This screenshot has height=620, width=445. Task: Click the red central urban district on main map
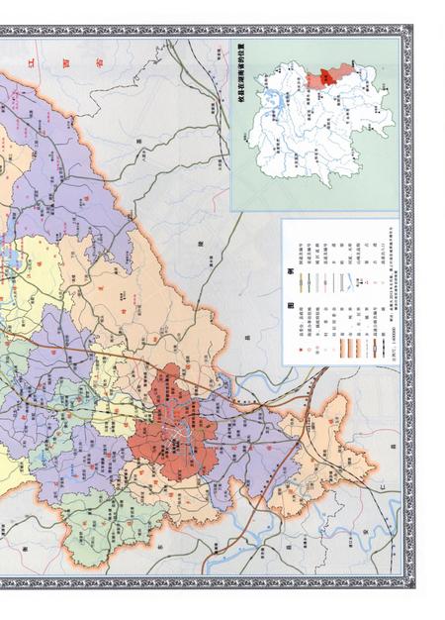(x=174, y=425)
